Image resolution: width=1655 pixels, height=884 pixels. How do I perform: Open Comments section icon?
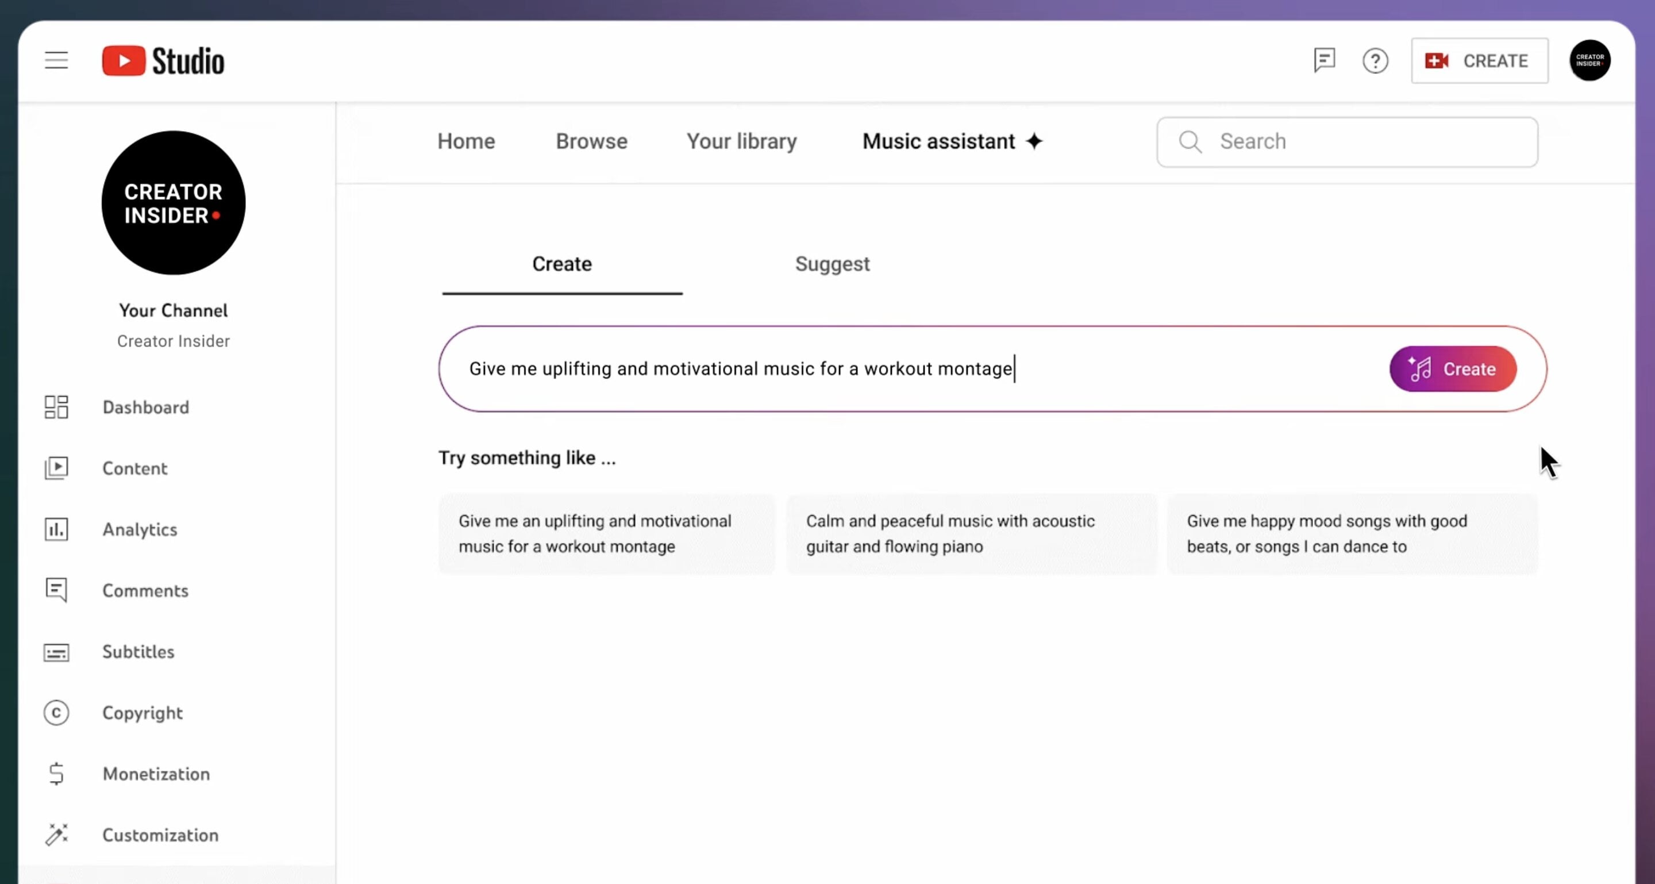coord(56,590)
